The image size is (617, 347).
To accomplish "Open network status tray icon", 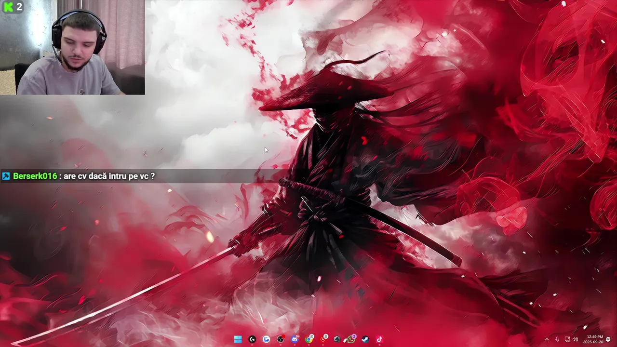I will [567, 339].
